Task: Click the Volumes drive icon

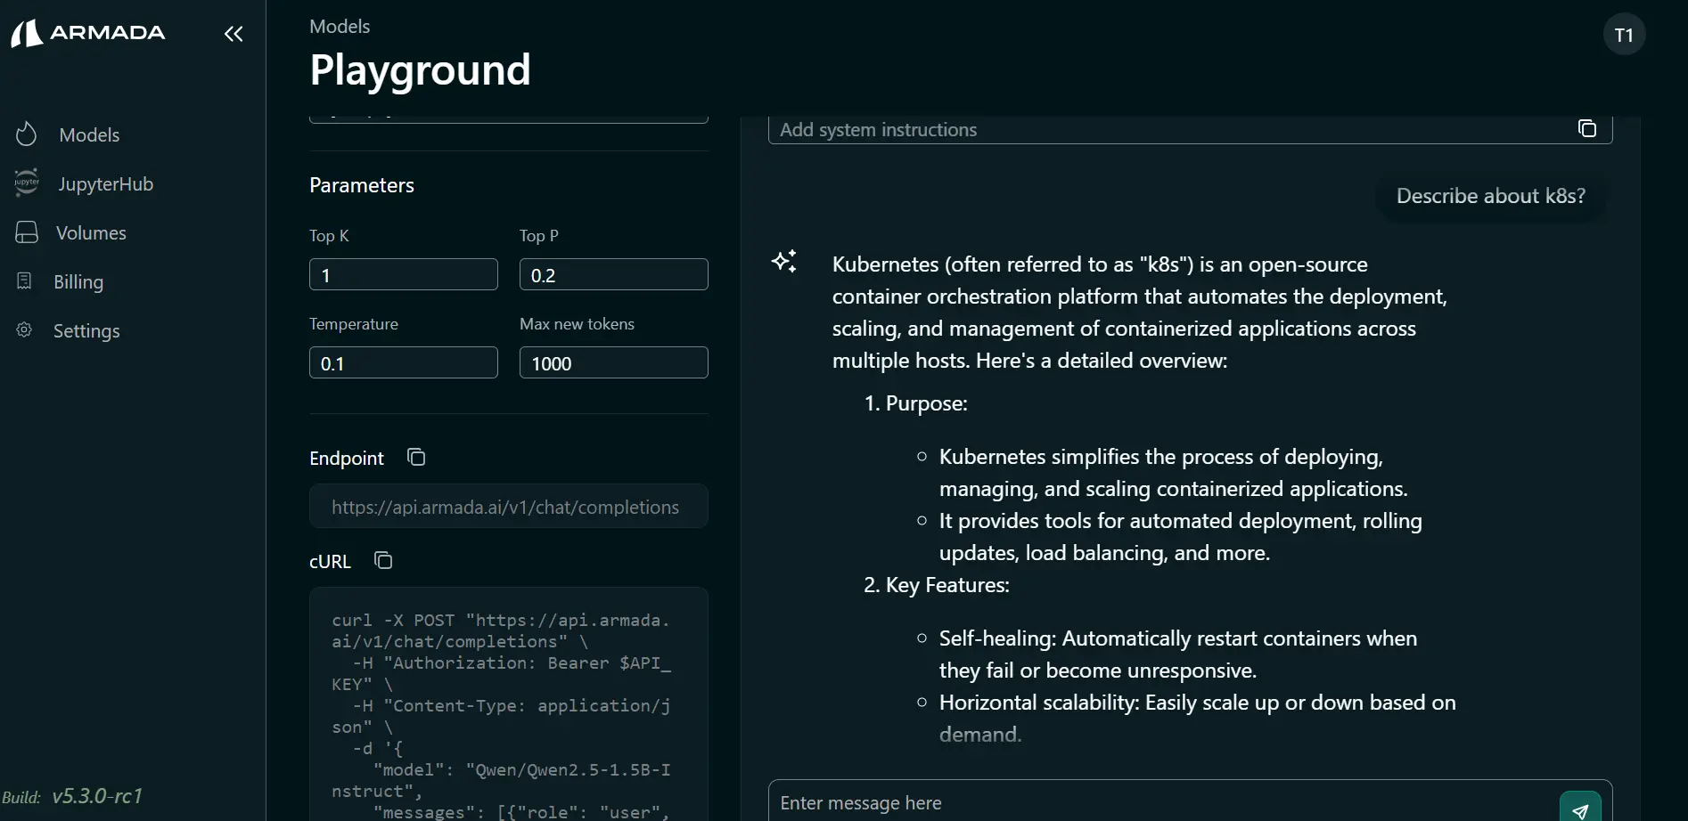Action: 27,232
